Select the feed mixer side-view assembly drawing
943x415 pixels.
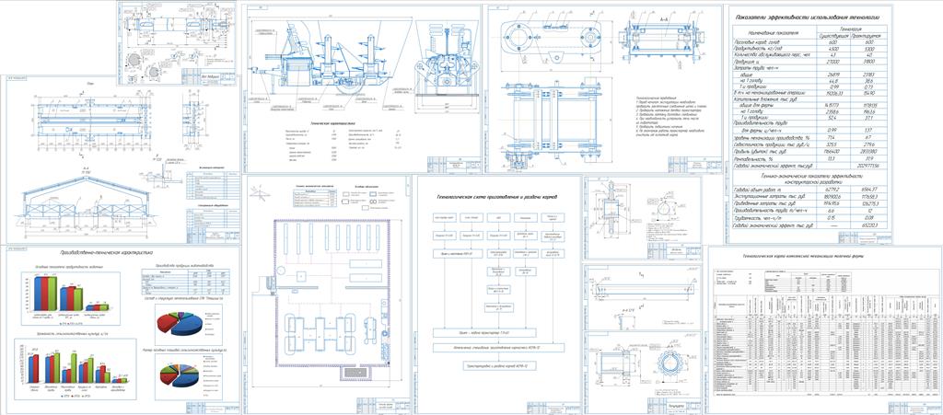pos(329,62)
